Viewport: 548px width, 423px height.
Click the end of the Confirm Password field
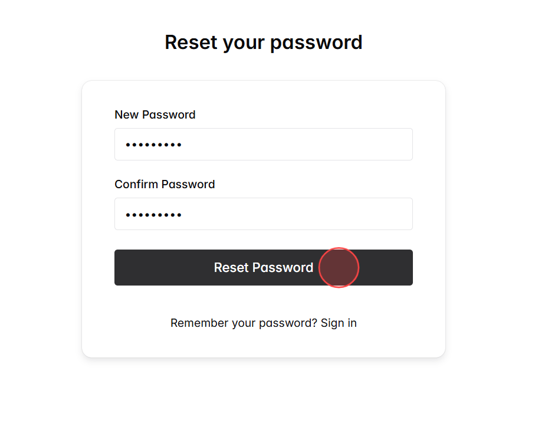click(404, 214)
